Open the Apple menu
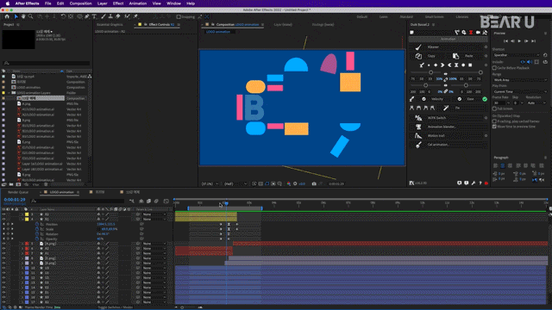Image resolution: width=552 pixels, height=310 pixels. (8, 3)
